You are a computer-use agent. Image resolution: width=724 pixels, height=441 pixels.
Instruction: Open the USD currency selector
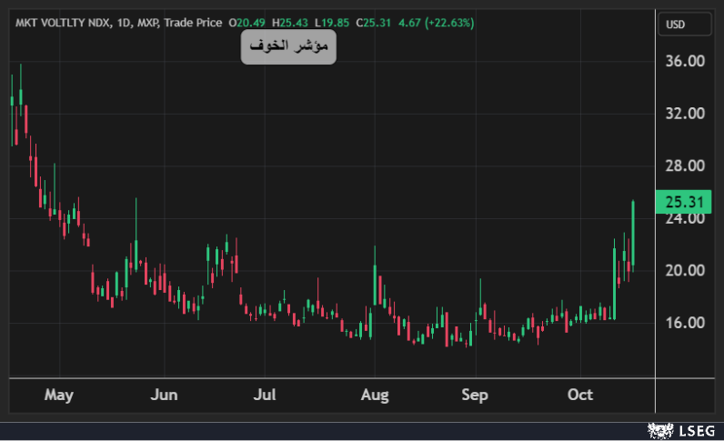676,24
